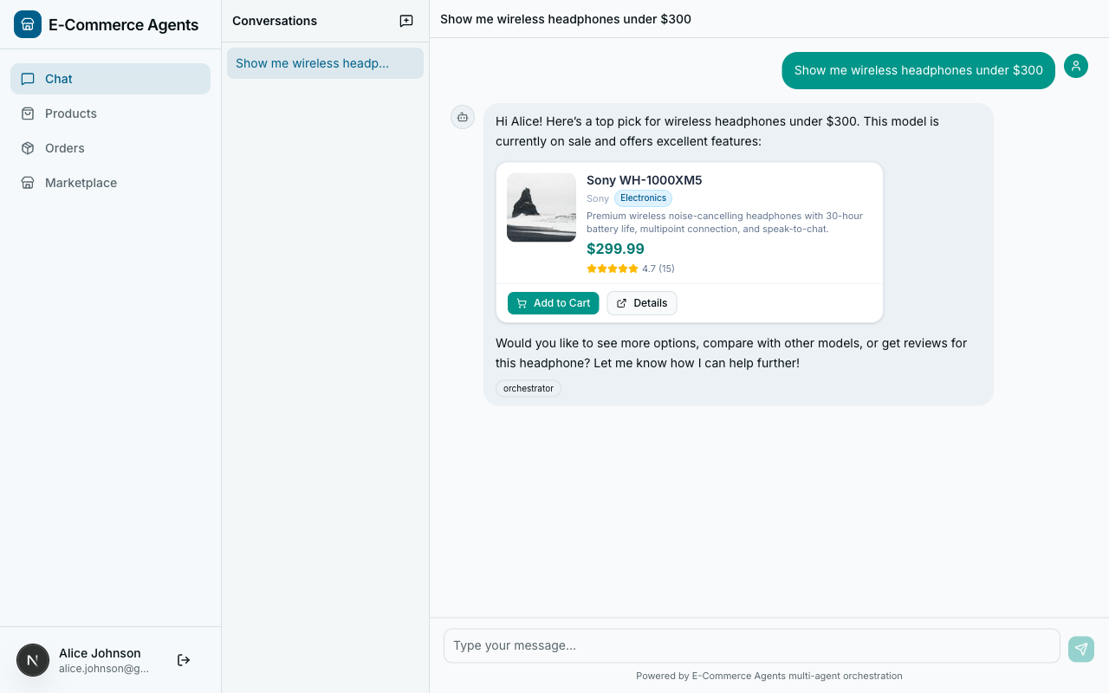The height and width of the screenshot is (693, 1109).
Task: Click the orchestrator agent badge
Action: click(528, 388)
